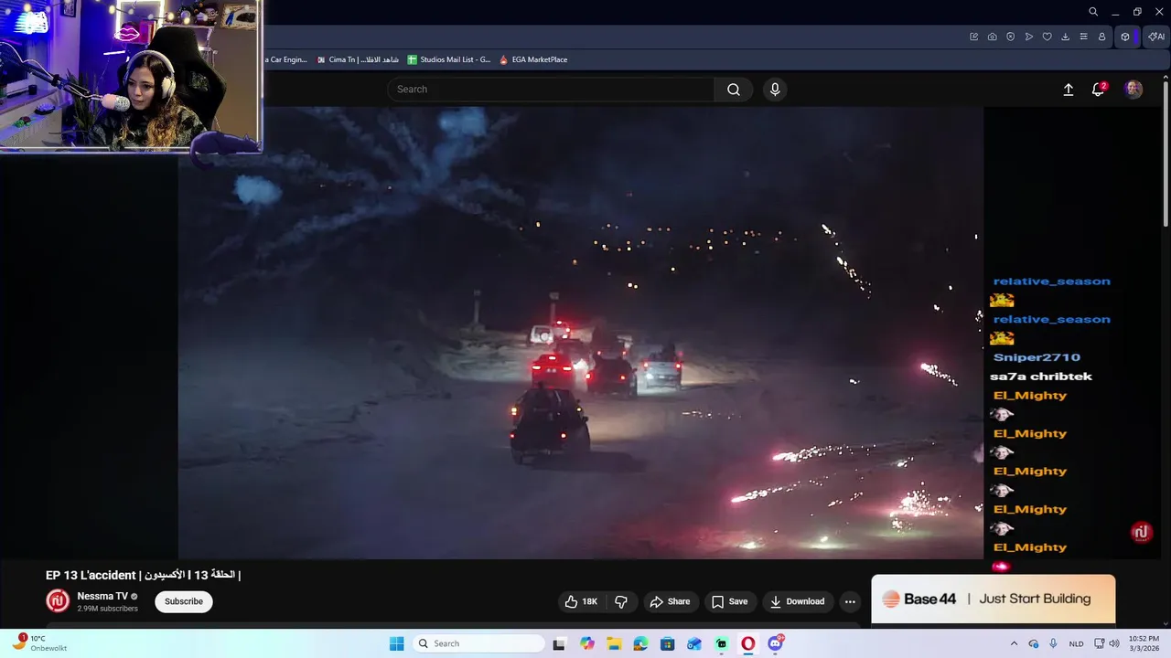Open the Windows Start menu
Screen dimensions: 1171x658
396,643
